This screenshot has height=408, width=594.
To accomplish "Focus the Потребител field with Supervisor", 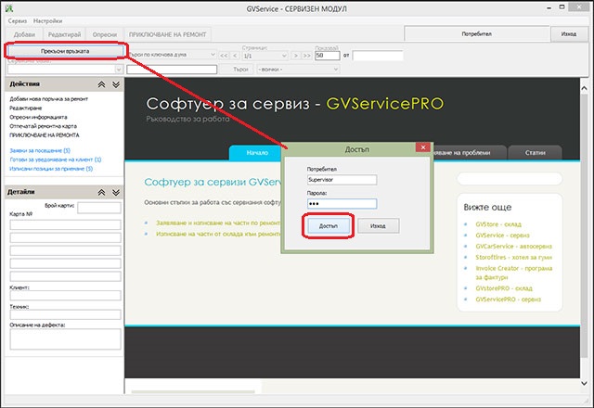I will pos(342,180).
